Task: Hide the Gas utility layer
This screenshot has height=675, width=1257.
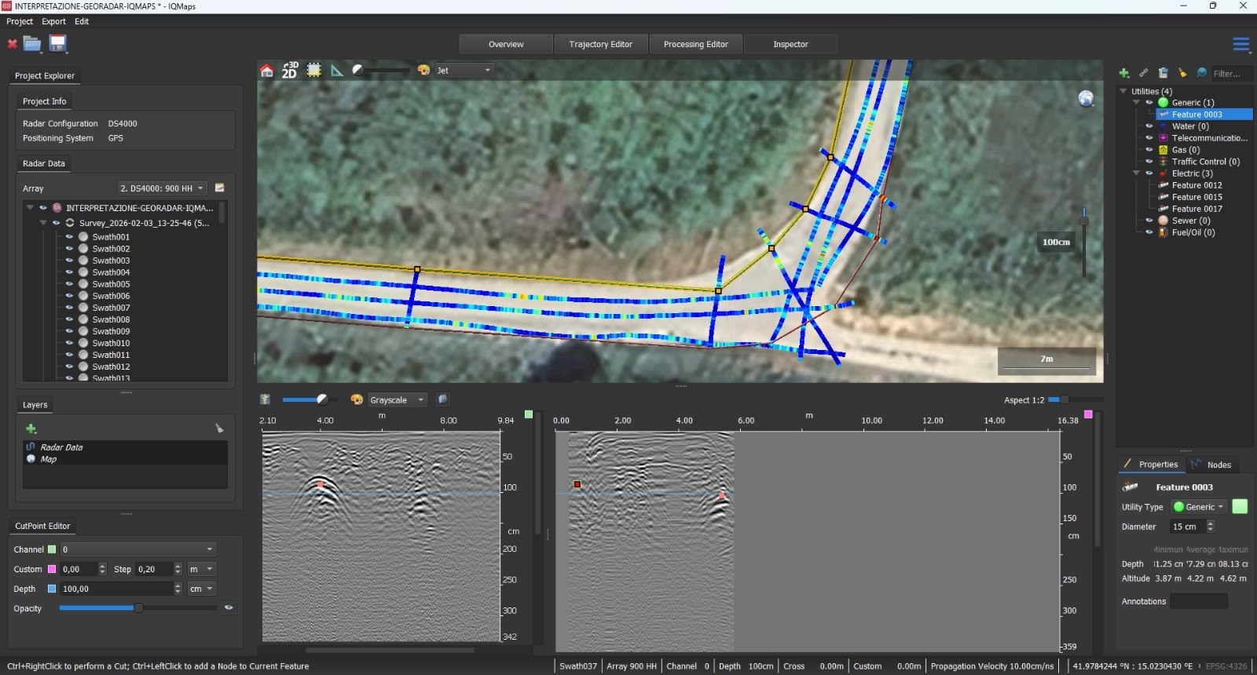Action: [x=1149, y=149]
